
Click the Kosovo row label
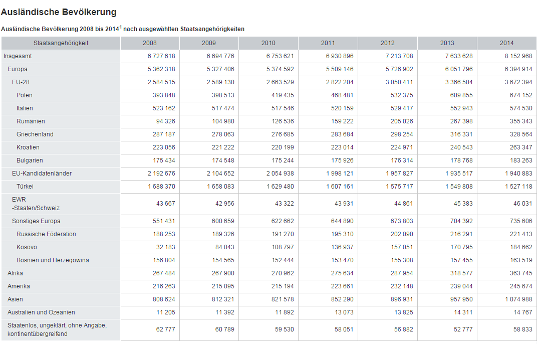point(27,247)
